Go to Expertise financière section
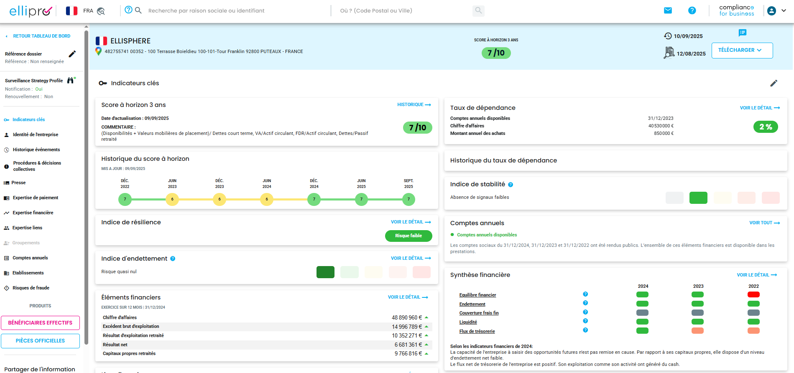794x373 pixels. (x=33, y=213)
